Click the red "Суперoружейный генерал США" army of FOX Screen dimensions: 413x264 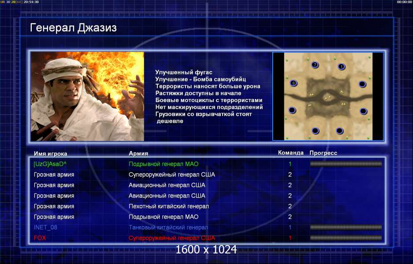pos(172,238)
